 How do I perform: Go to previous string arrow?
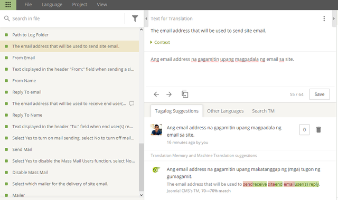[x=156, y=94]
